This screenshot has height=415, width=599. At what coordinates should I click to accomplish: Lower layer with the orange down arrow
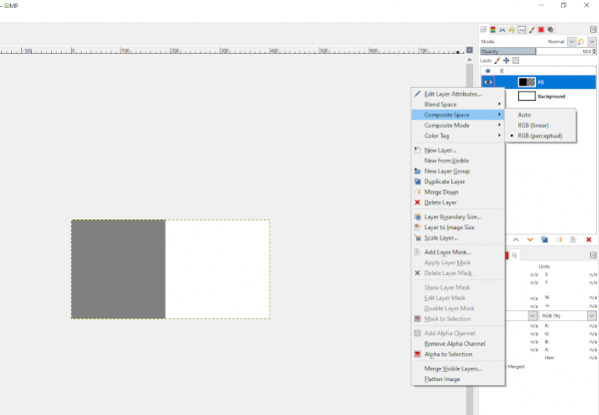[530, 239]
